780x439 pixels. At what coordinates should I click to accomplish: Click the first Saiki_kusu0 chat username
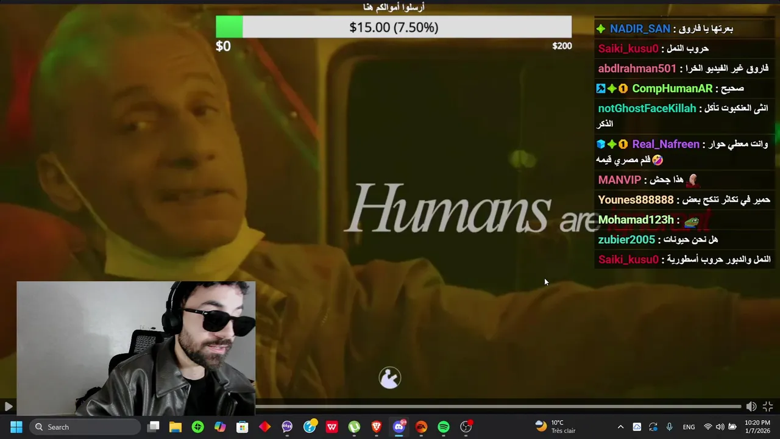tap(628, 49)
